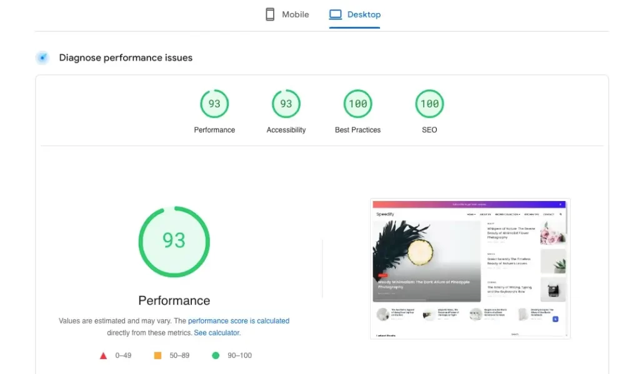Click the orange square 50–89 legend icon
640x374 pixels.
tap(157, 356)
